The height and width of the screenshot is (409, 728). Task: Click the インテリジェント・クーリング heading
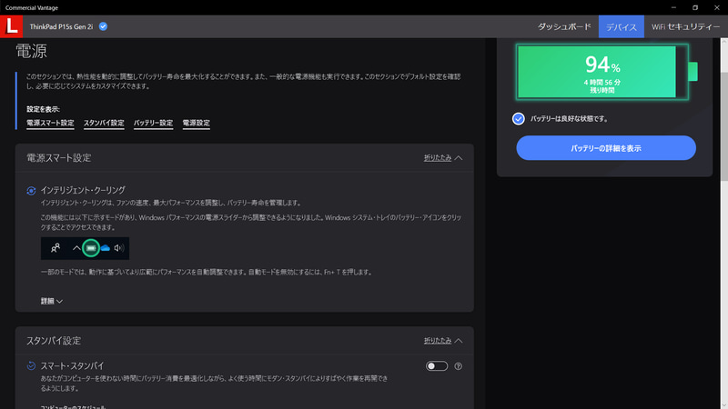[x=83, y=190]
